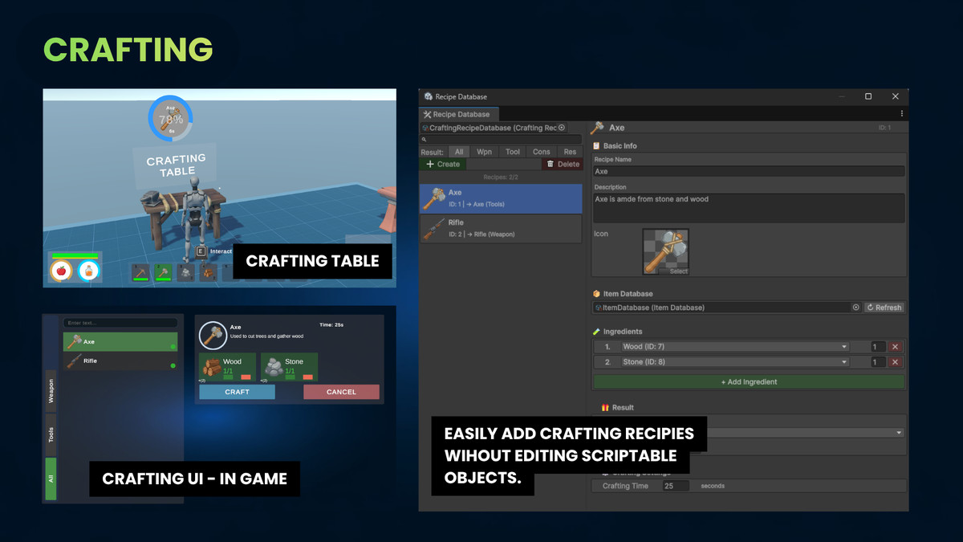Screen dimensions: 963x542
Task: Switch to the Tools vertical tab
Action: [51, 435]
